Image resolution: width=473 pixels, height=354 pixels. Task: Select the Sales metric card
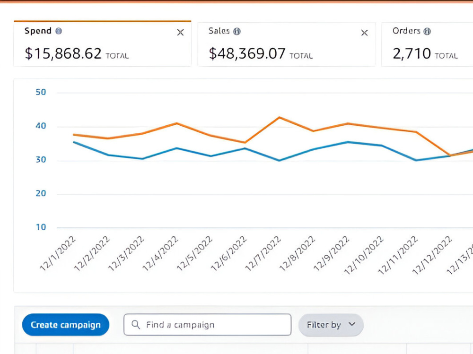click(287, 44)
